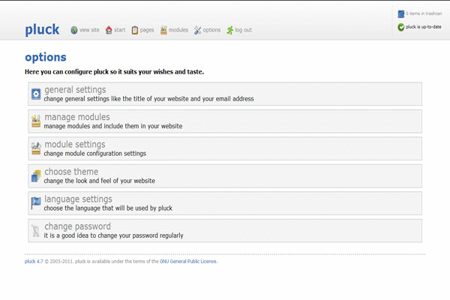Log out using the top menu
The height and width of the screenshot is (300, 450).
click(238, 30)
